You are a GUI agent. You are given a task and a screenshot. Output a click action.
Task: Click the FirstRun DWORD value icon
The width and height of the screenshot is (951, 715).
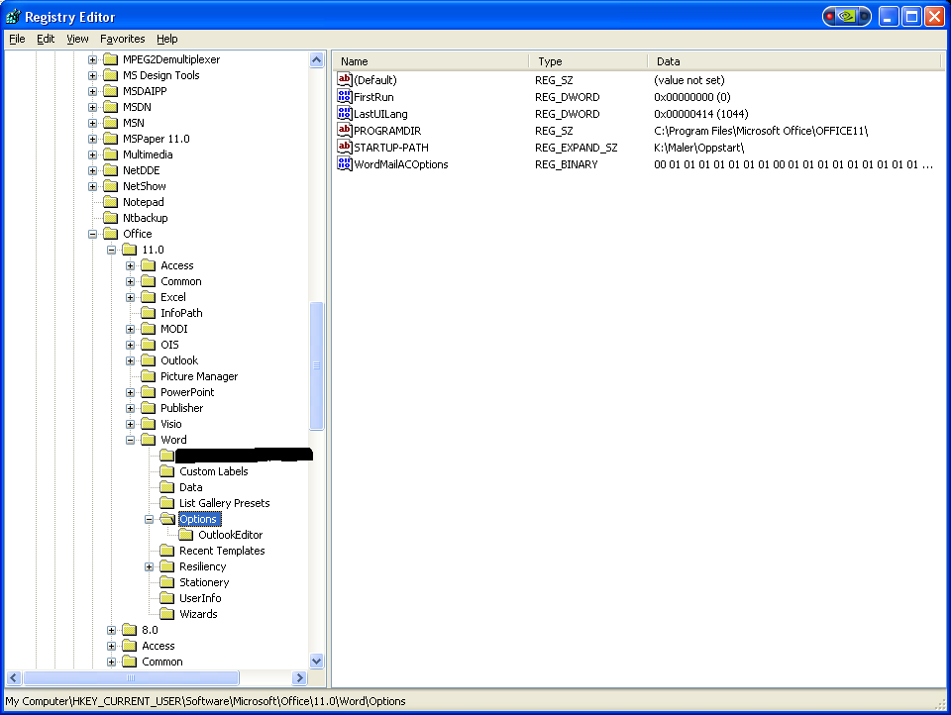[x=344, y=96]
